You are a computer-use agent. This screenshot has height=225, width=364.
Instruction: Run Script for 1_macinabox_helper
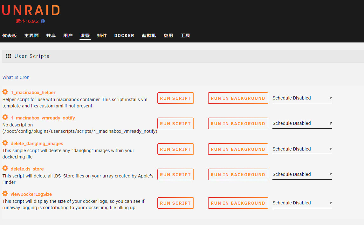pos(175,98)
